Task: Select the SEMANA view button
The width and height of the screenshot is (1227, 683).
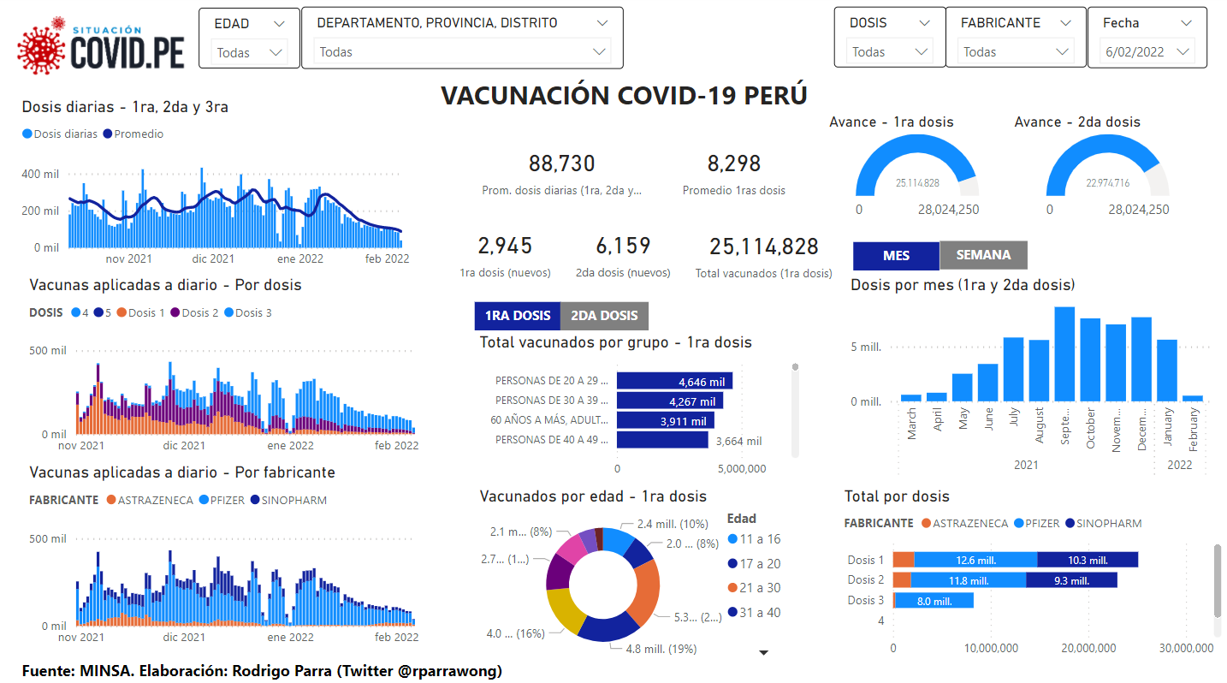Action: [983, 255]
